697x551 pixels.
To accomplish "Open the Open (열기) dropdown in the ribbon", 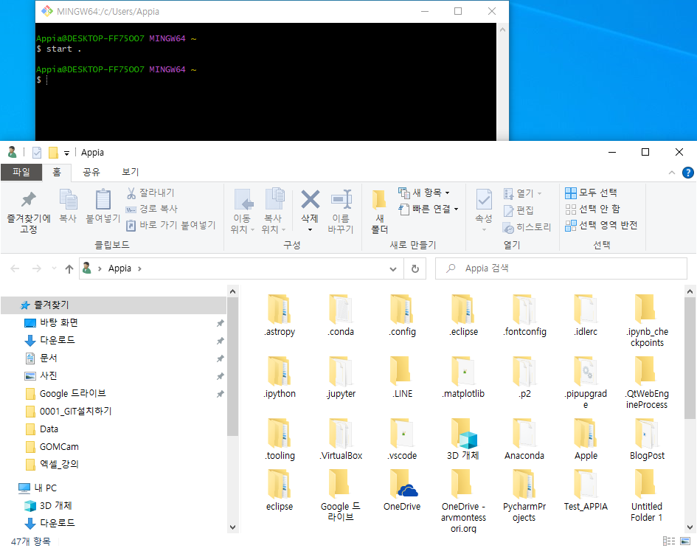I will point(539,193).
